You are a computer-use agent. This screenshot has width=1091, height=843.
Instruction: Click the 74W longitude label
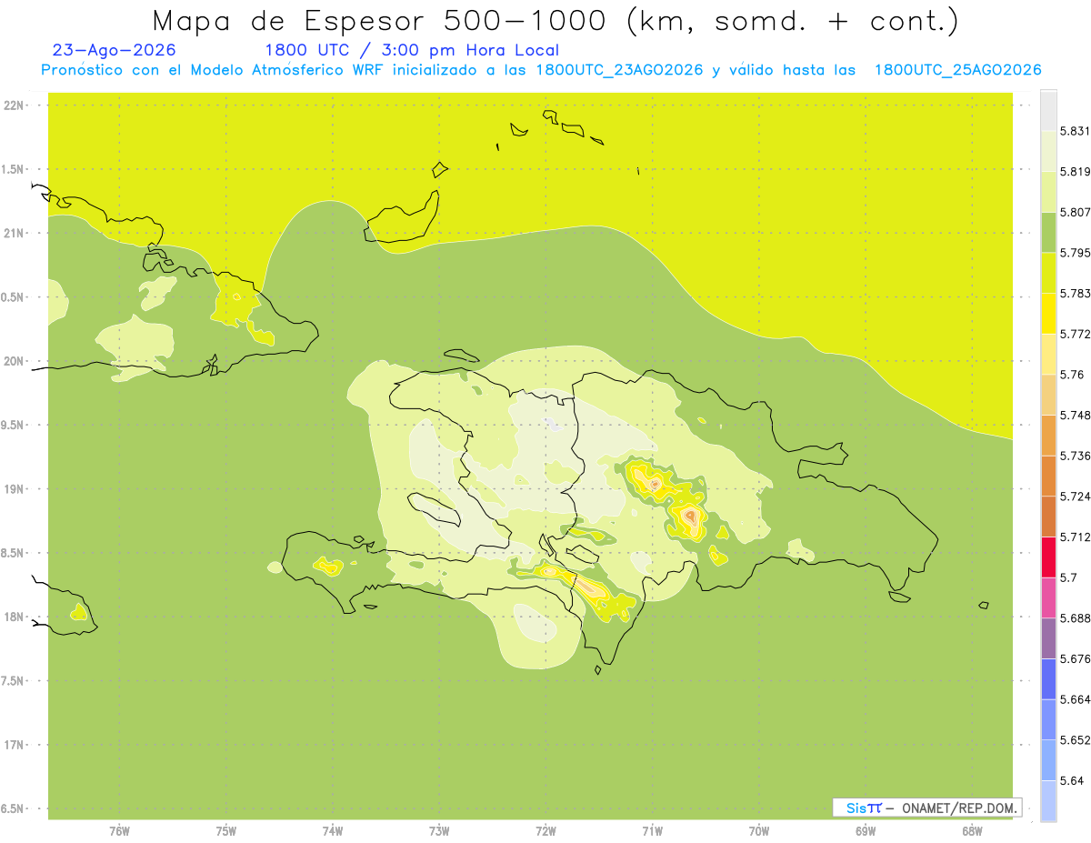(x=333, y=830)
